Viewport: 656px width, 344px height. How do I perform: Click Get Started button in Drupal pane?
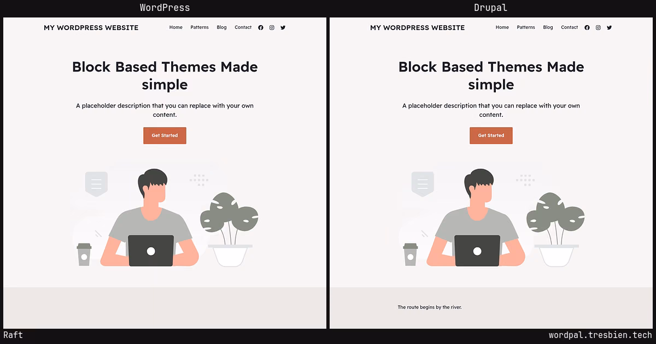point(491,135)
